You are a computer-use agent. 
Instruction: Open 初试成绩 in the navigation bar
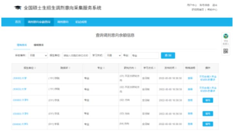pyautogui.click(x=81, y=22)
